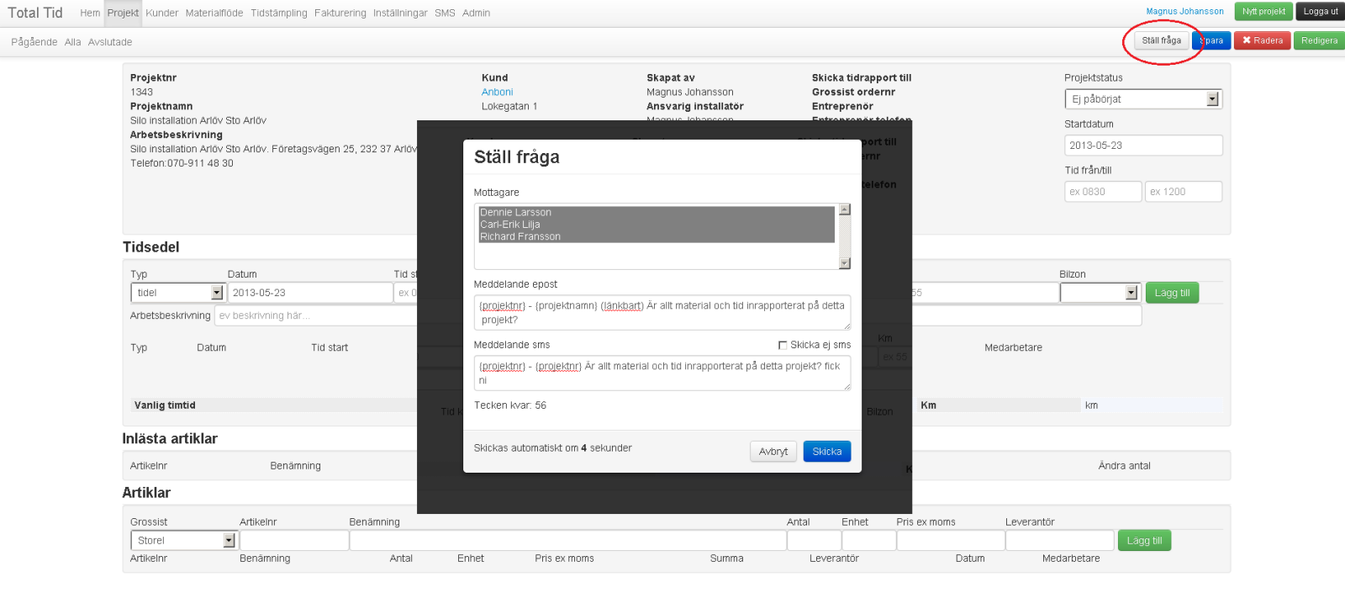The width and height of the screenshot is (1345, 593).
Task: Cancel the dialog with Avbryt
Action: (x=773, y=452)
